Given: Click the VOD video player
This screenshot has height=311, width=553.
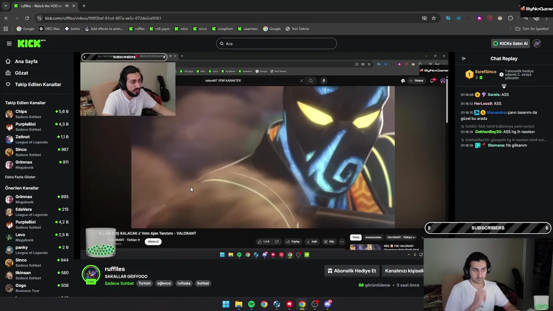Looking at the screenshot, I should [264, 155].
